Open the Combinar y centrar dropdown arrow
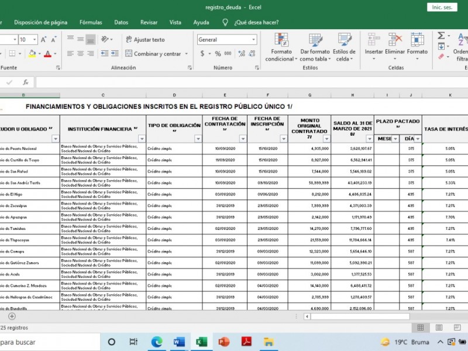Image resolution: width=468 pixels, height=351 pixels. coord(187,54)
